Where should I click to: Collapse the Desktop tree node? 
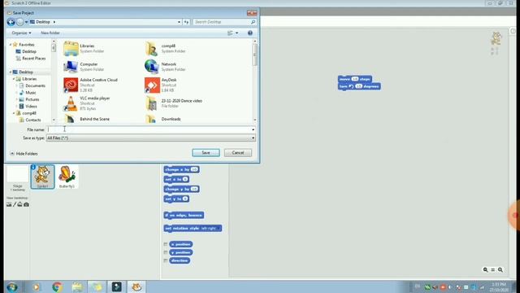click(11, 72)
